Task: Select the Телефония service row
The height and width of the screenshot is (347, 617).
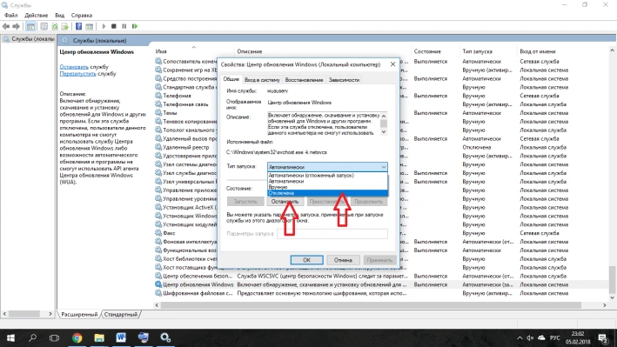Action: (x=177, y=96)
